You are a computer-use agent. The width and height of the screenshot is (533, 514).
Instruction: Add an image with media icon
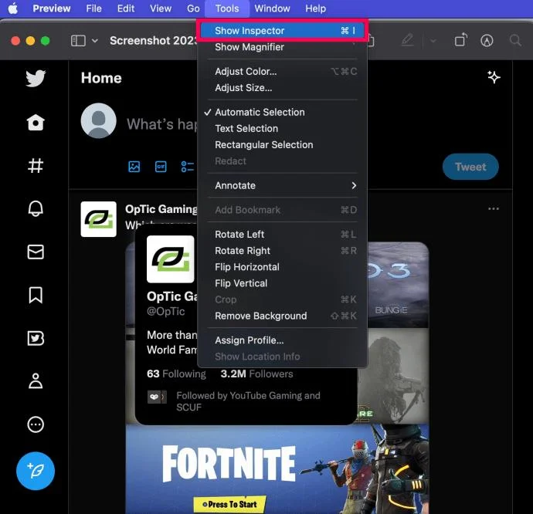(x=134, y=167)
